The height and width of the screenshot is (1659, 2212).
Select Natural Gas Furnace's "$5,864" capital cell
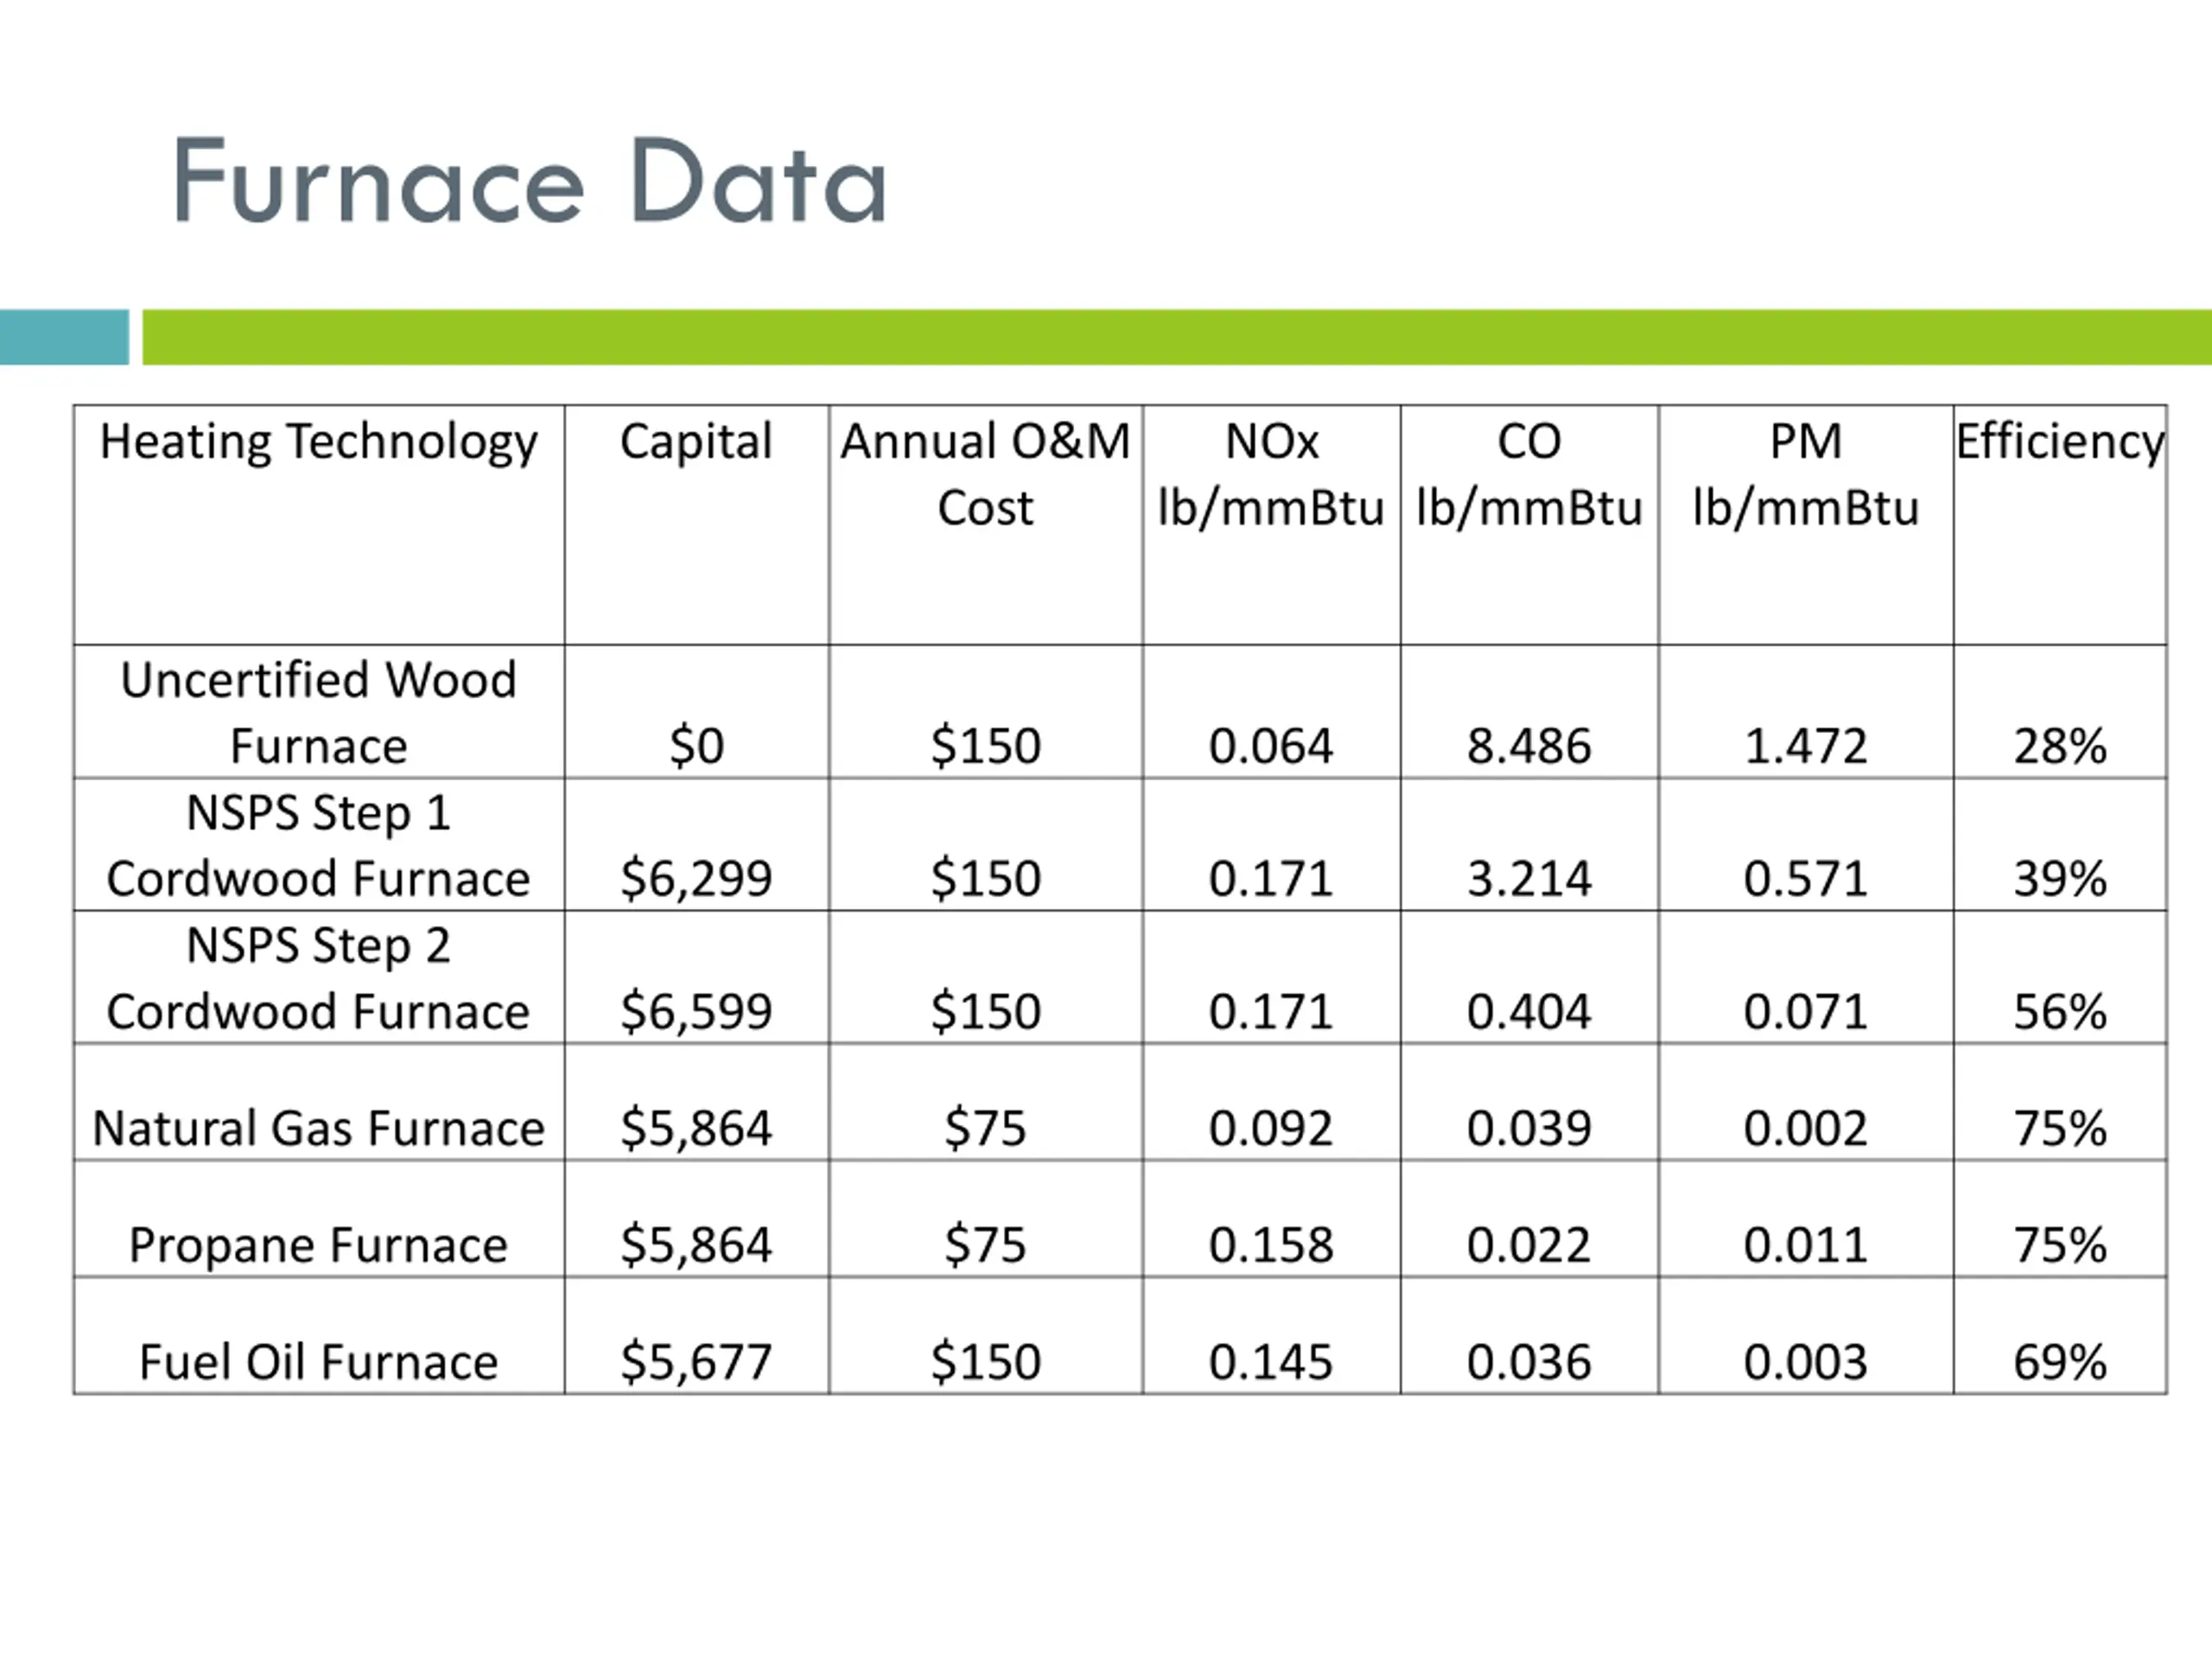point(696,1129)
